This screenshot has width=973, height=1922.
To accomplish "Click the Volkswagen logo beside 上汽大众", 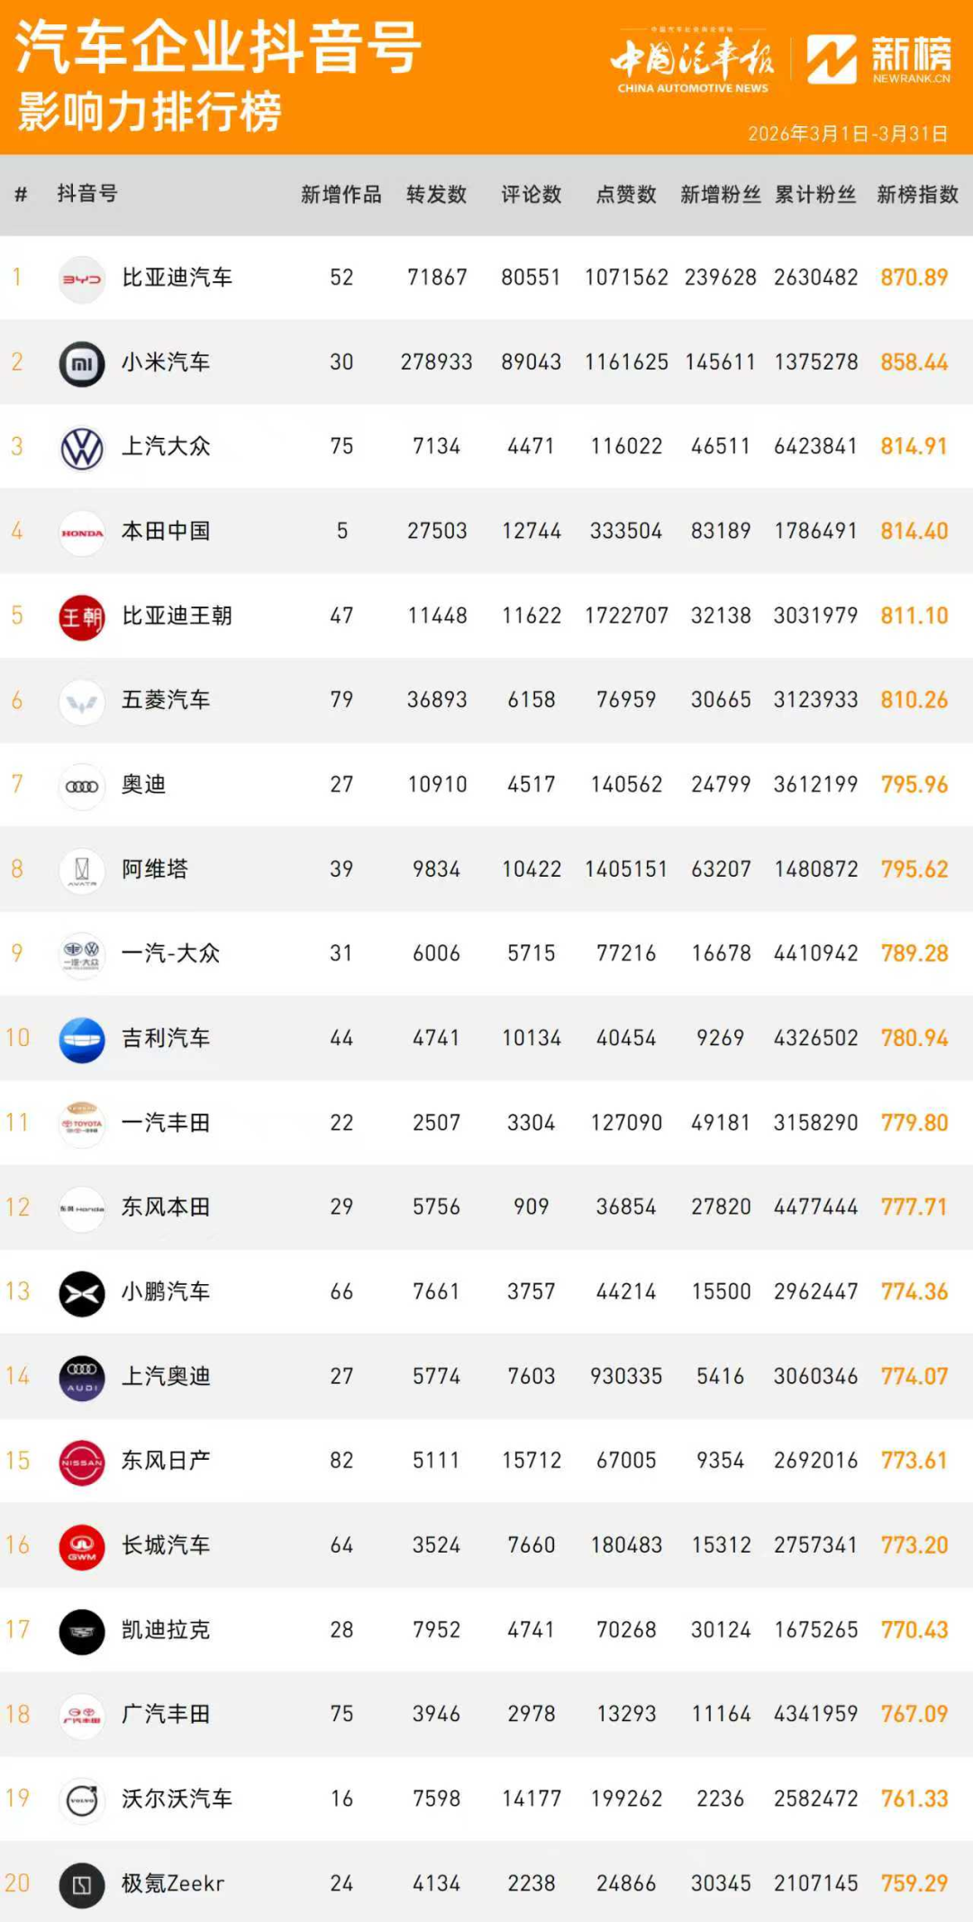I will coord(82,448).
